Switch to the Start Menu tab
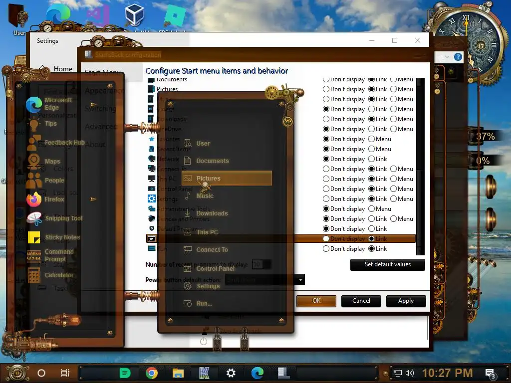This screenshot has width=511, height=383. click(103, 72)
